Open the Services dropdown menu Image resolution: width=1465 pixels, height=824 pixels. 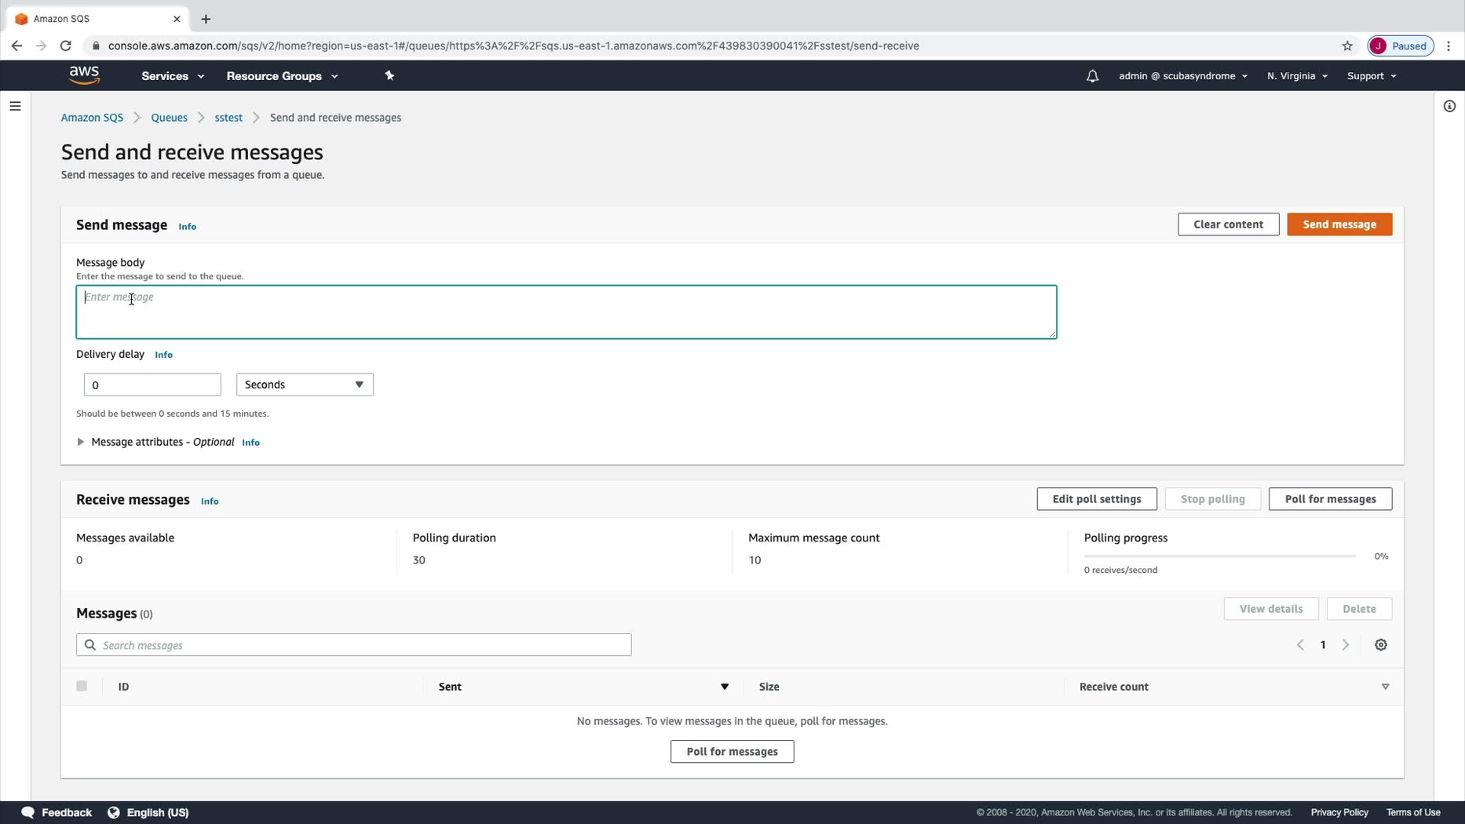(173, 76)
